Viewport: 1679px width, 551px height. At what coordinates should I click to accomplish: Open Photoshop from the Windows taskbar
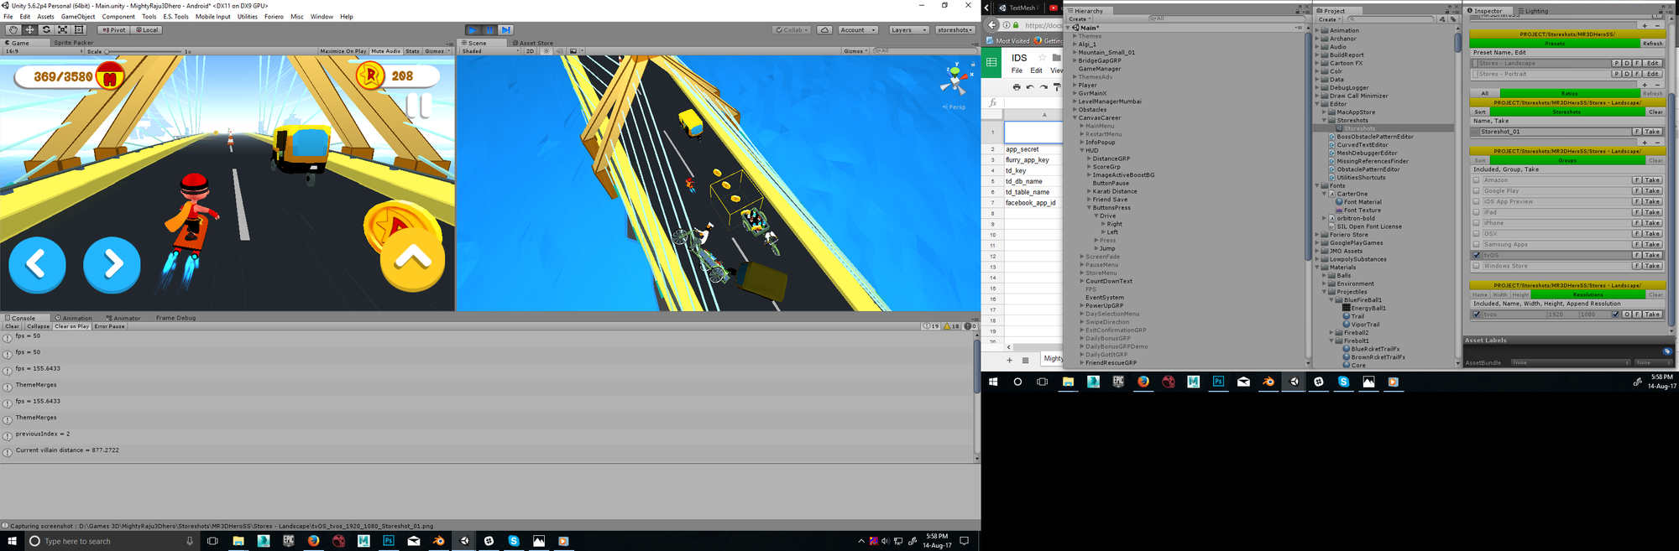point(389,541)
